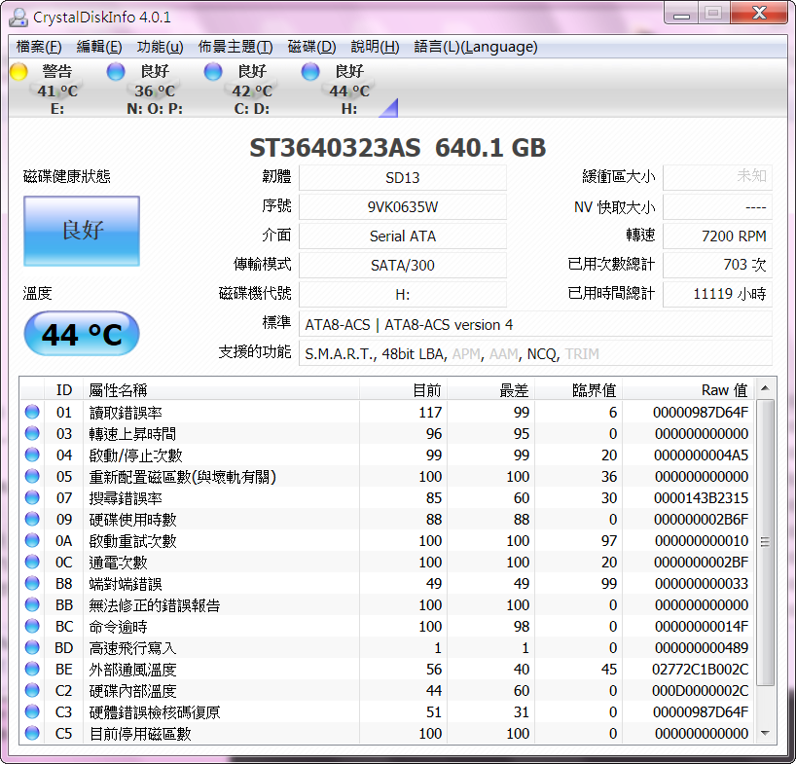
Task: Click status orb for attribute 05 重新配置磁區數
Action: click(32, 476)
